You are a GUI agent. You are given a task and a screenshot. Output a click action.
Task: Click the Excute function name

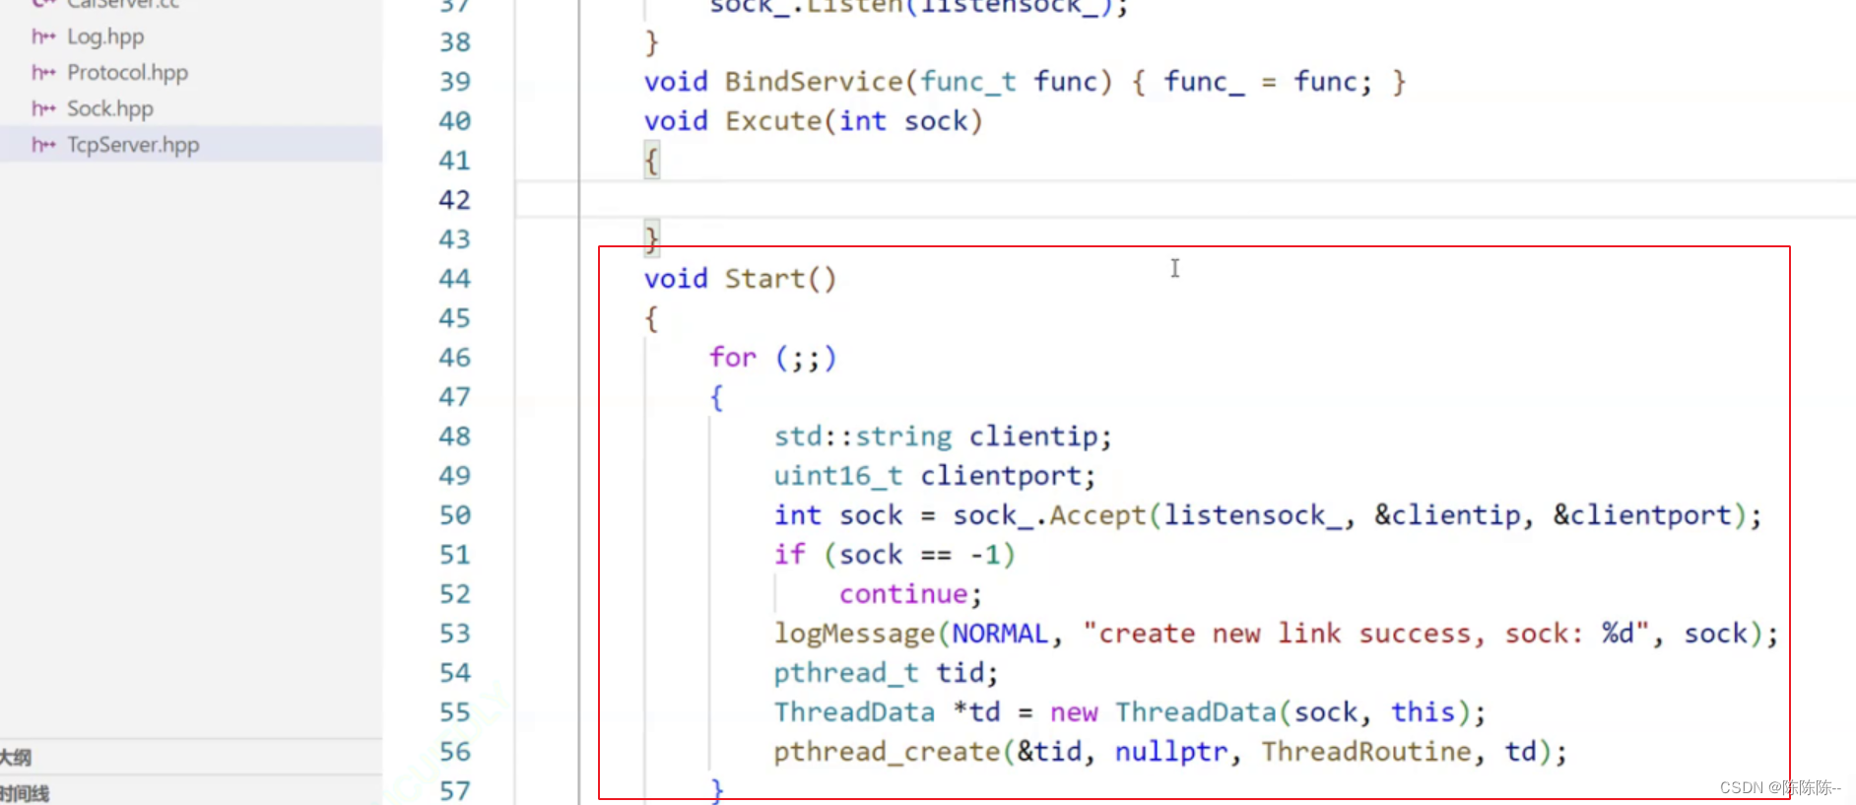(x=773, y=121)
